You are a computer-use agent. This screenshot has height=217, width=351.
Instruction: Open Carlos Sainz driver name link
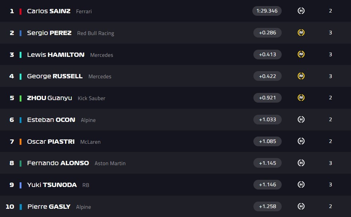(49, 11)
